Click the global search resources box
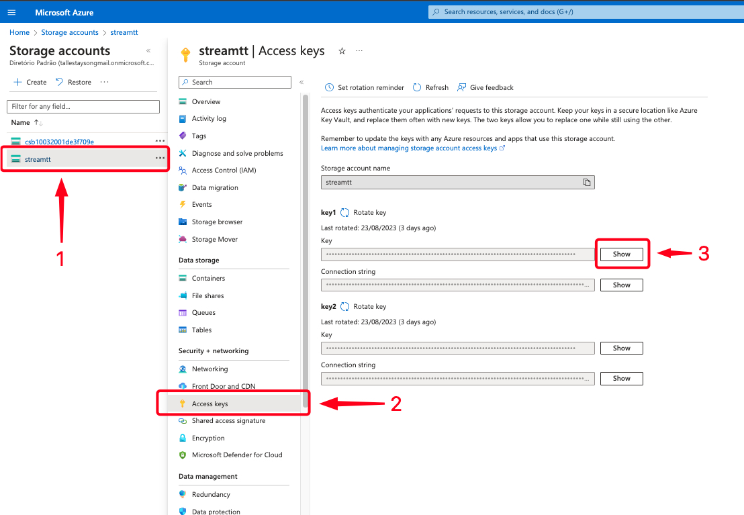744x515 pixels. click(584, 12)
